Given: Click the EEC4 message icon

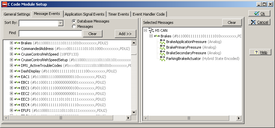Looking at the screenshot, I should (x=17, y=105).
